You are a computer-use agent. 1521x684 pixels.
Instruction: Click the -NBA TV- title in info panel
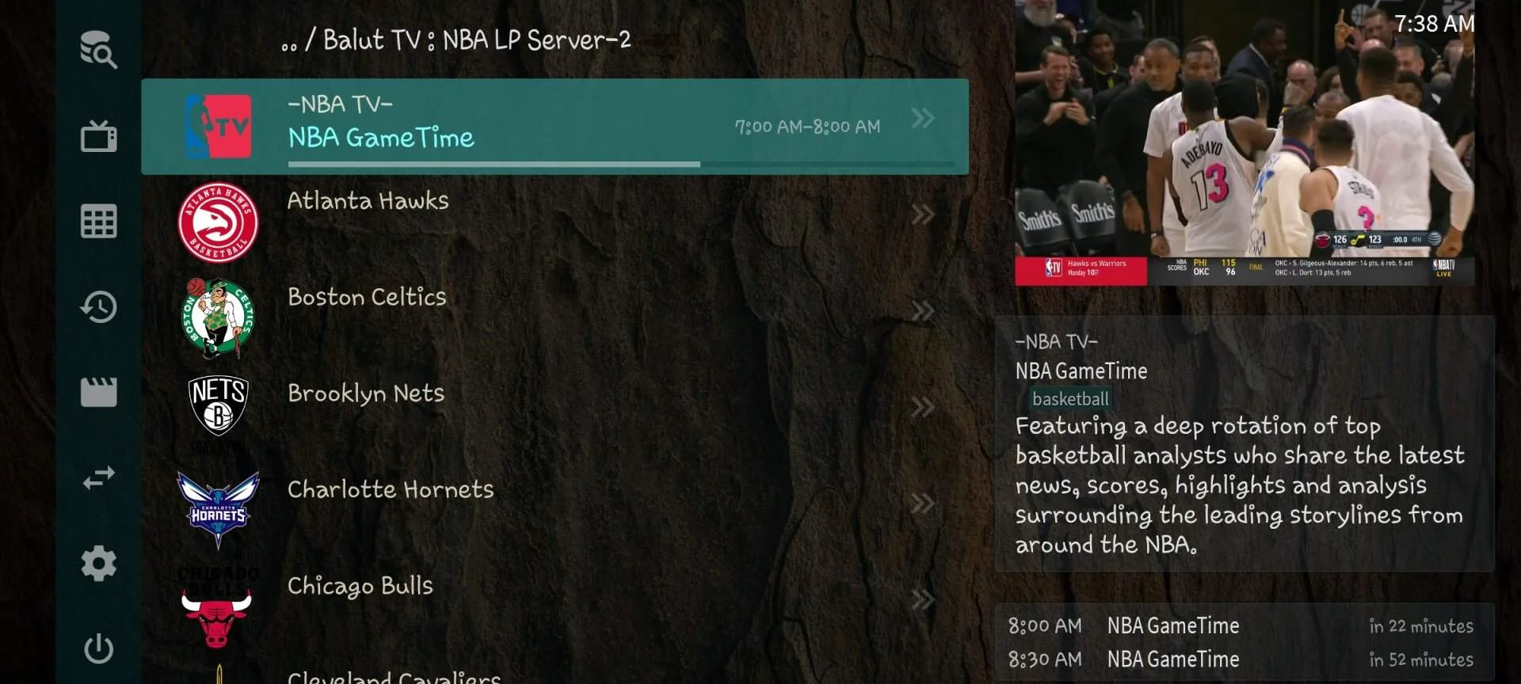pos(1057,342)
